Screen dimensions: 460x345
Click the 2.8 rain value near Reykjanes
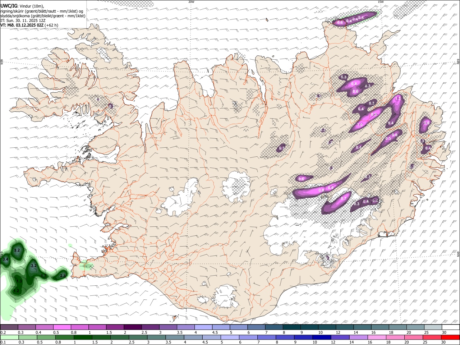63,276
